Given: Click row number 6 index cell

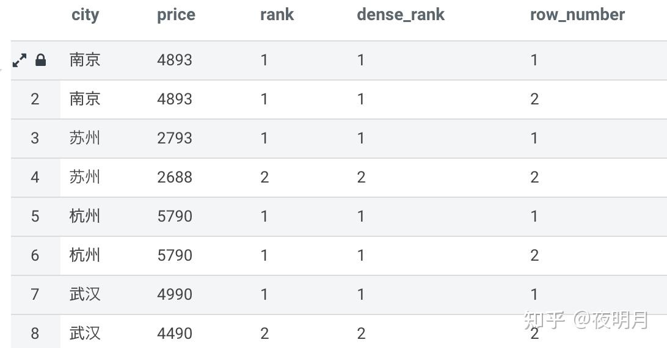Looking at the screenshot, I should 35,255.
